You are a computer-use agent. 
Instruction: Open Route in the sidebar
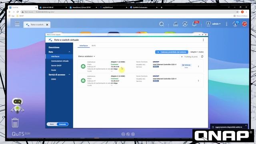coord(54,70)
